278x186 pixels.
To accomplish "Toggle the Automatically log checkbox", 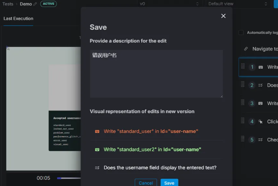I will pyautogui.click(x=241, y=33).
